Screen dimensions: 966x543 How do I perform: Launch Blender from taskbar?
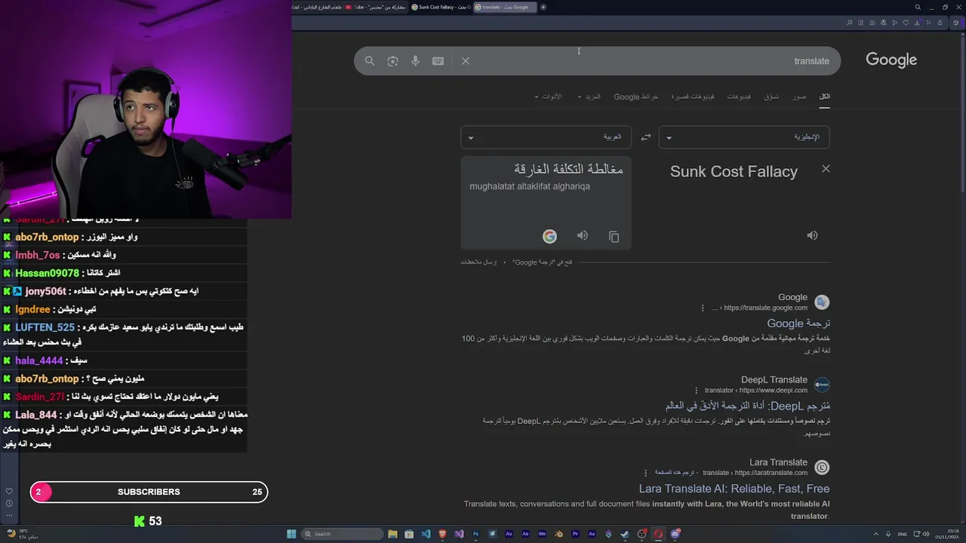(x=558, y=534)
